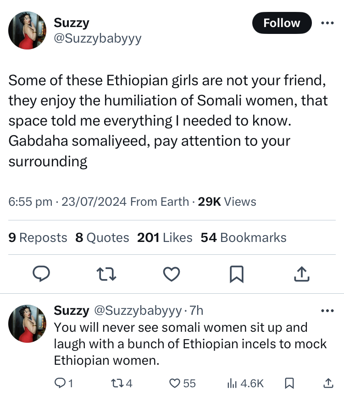
Task: Open more options menu for reply tweet
Action: point(327,311)
